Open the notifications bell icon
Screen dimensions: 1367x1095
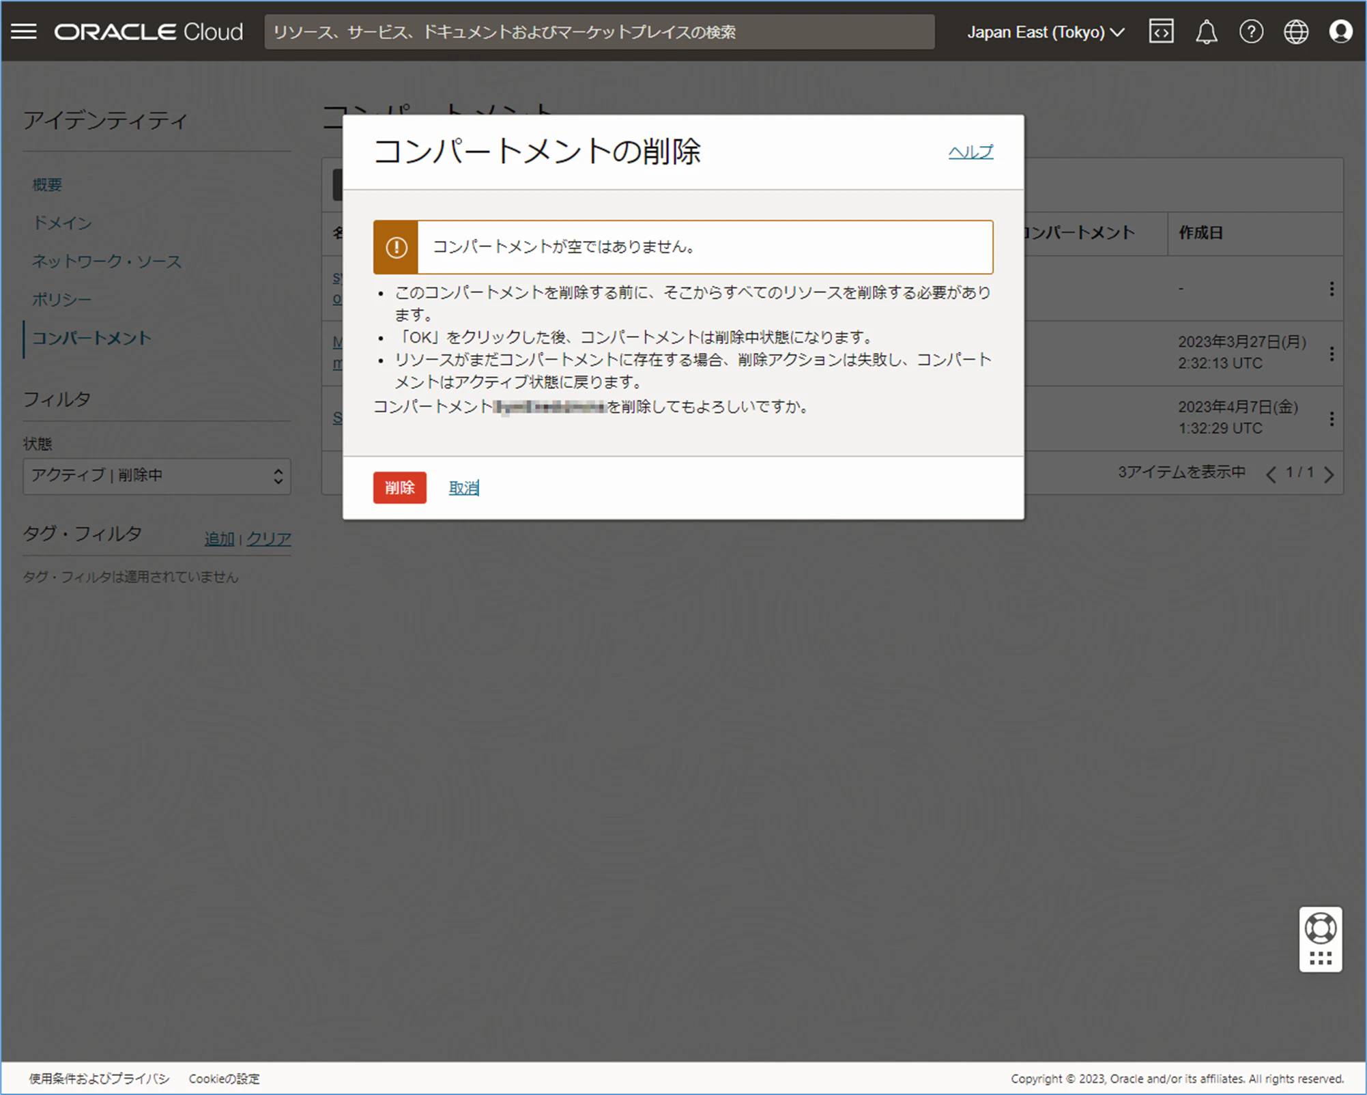[1206, 32]
